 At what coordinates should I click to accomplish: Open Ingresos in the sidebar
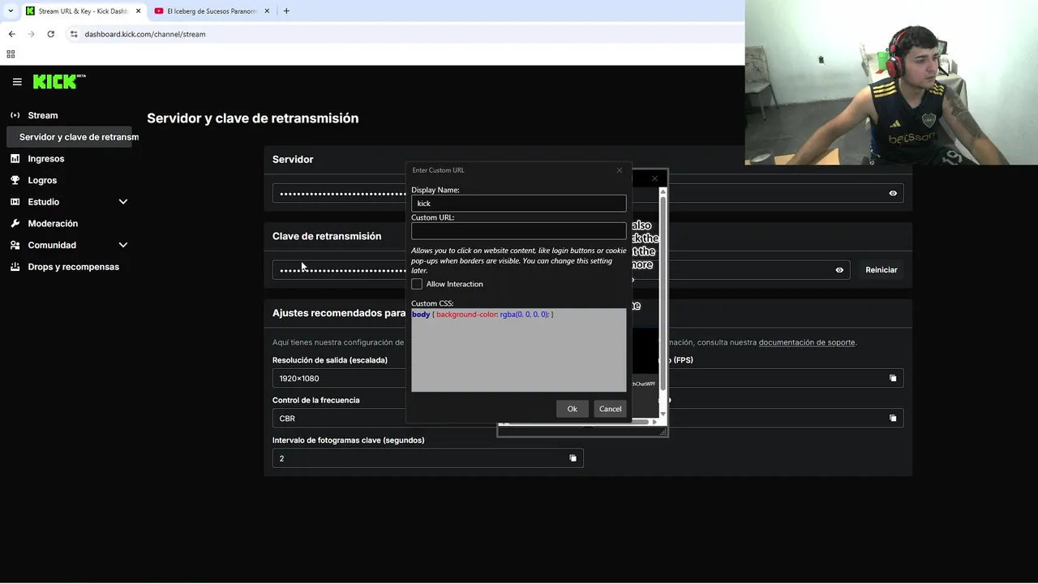45,159
